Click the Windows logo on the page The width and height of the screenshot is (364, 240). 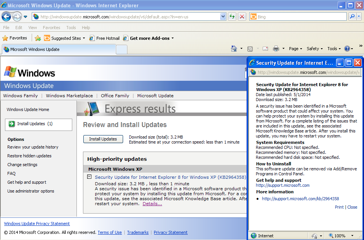point(29,72)
